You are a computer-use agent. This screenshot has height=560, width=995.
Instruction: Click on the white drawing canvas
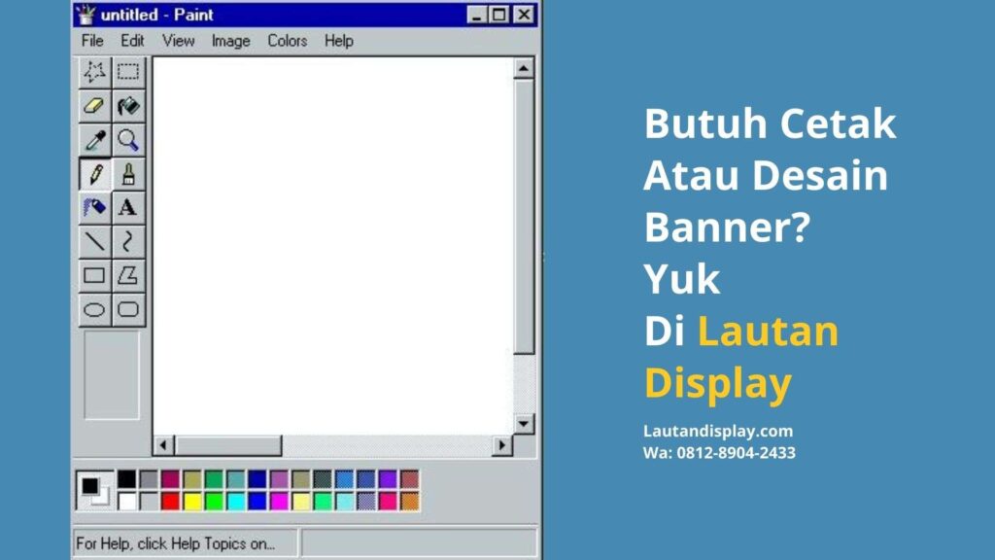tap(332, 246)
